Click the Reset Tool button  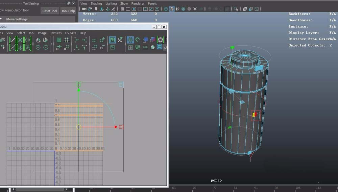pyautogui.click(x=50, y=11)
